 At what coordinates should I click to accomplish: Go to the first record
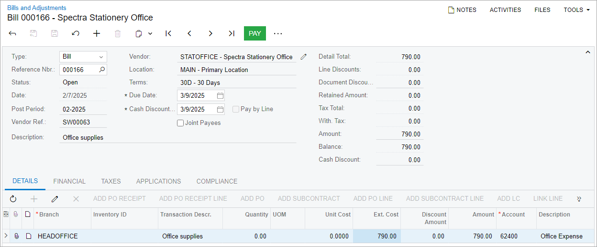click(168, 33)
